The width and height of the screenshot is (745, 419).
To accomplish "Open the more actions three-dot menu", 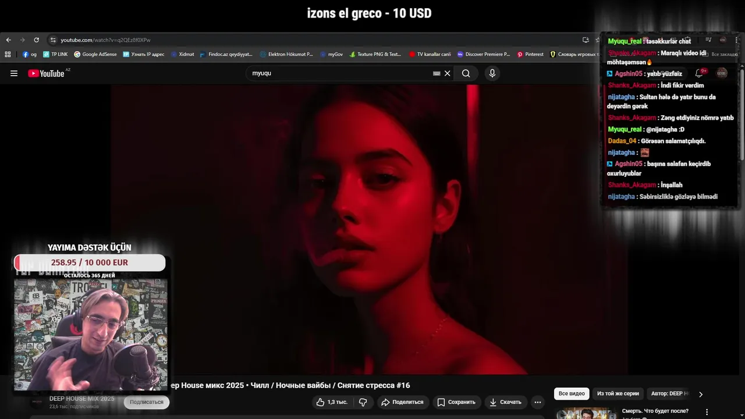I will click(538, 402).
